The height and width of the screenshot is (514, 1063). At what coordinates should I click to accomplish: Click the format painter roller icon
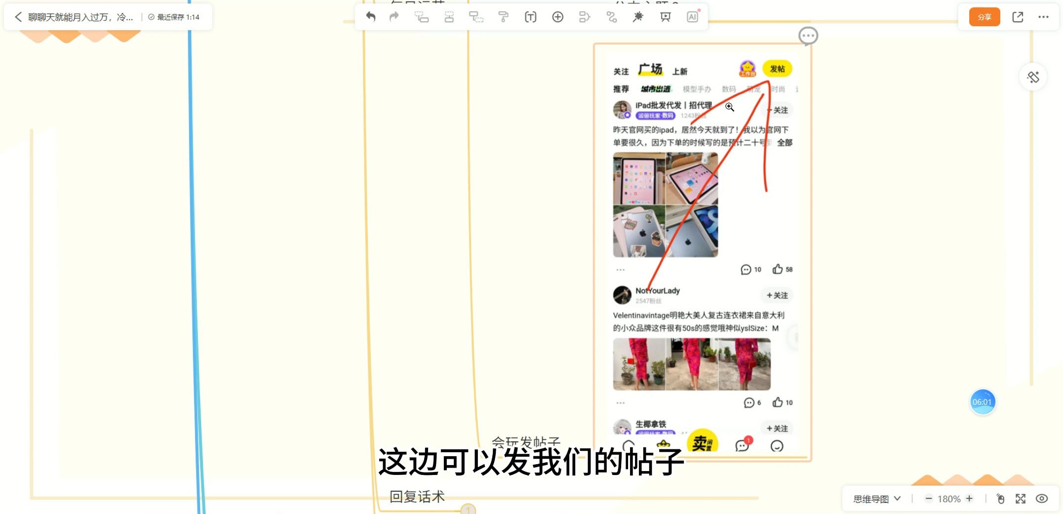pyautogui.click(x=504, y=17)
